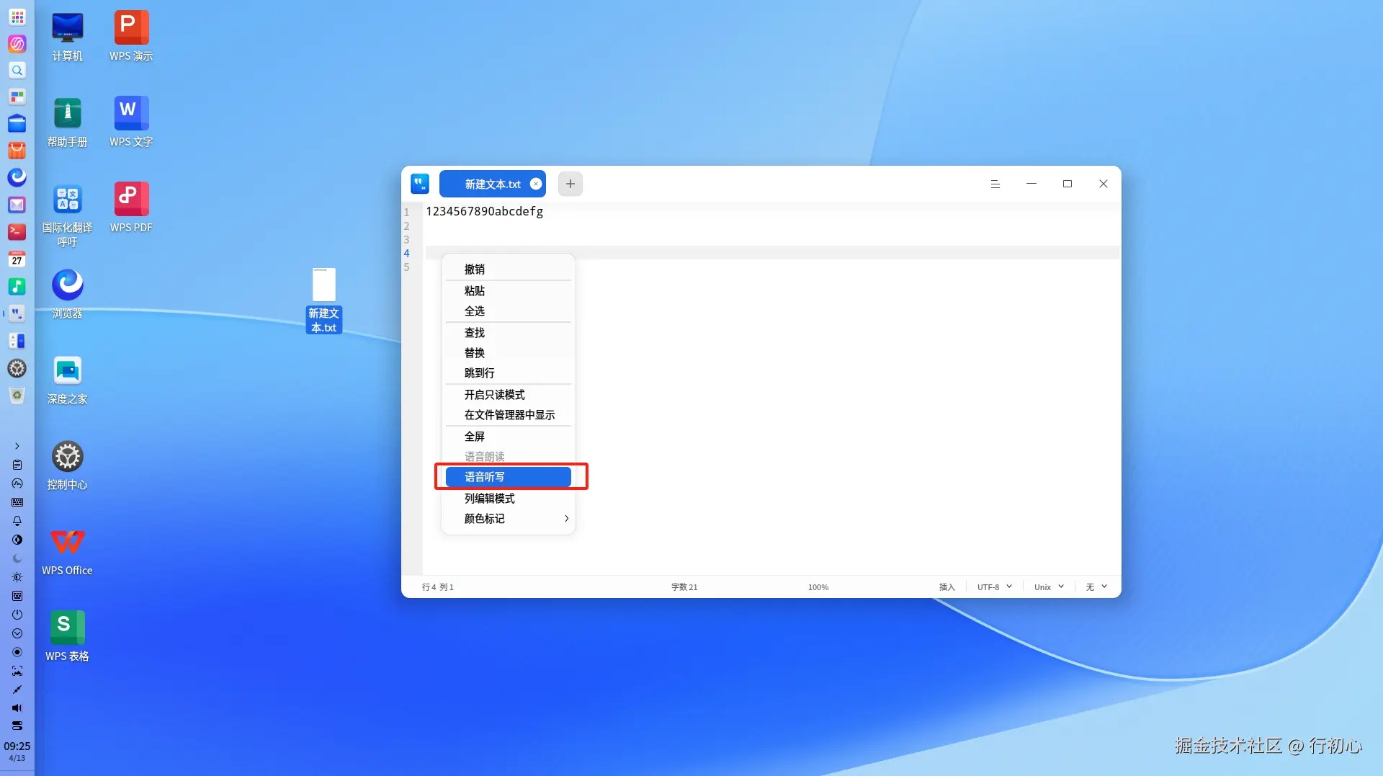The width and height of the screenshot is (1383, 776).
Task: Select the 新建文本.txt file on the desktop
Action: pyautogui.click(x=324, y=300)
